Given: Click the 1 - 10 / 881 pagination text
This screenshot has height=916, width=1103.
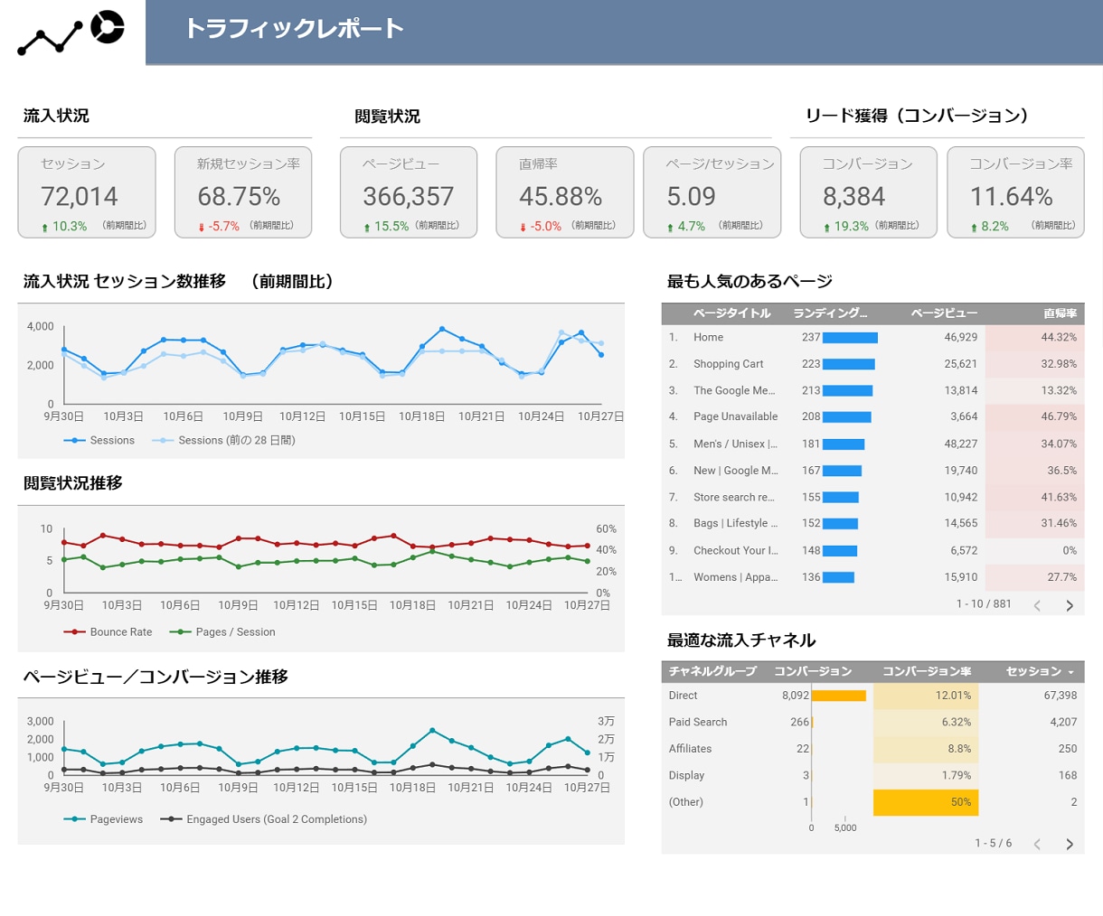Looking at the screenshot, I should tap(984, 603).
